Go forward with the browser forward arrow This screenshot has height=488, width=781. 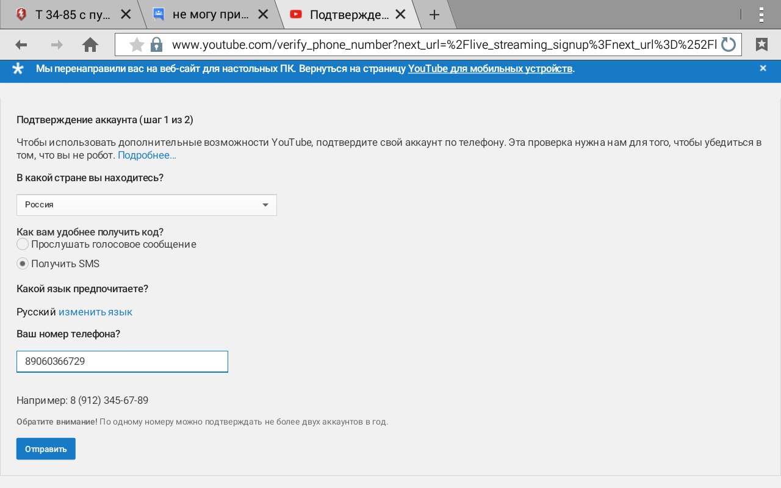point(56,45)
